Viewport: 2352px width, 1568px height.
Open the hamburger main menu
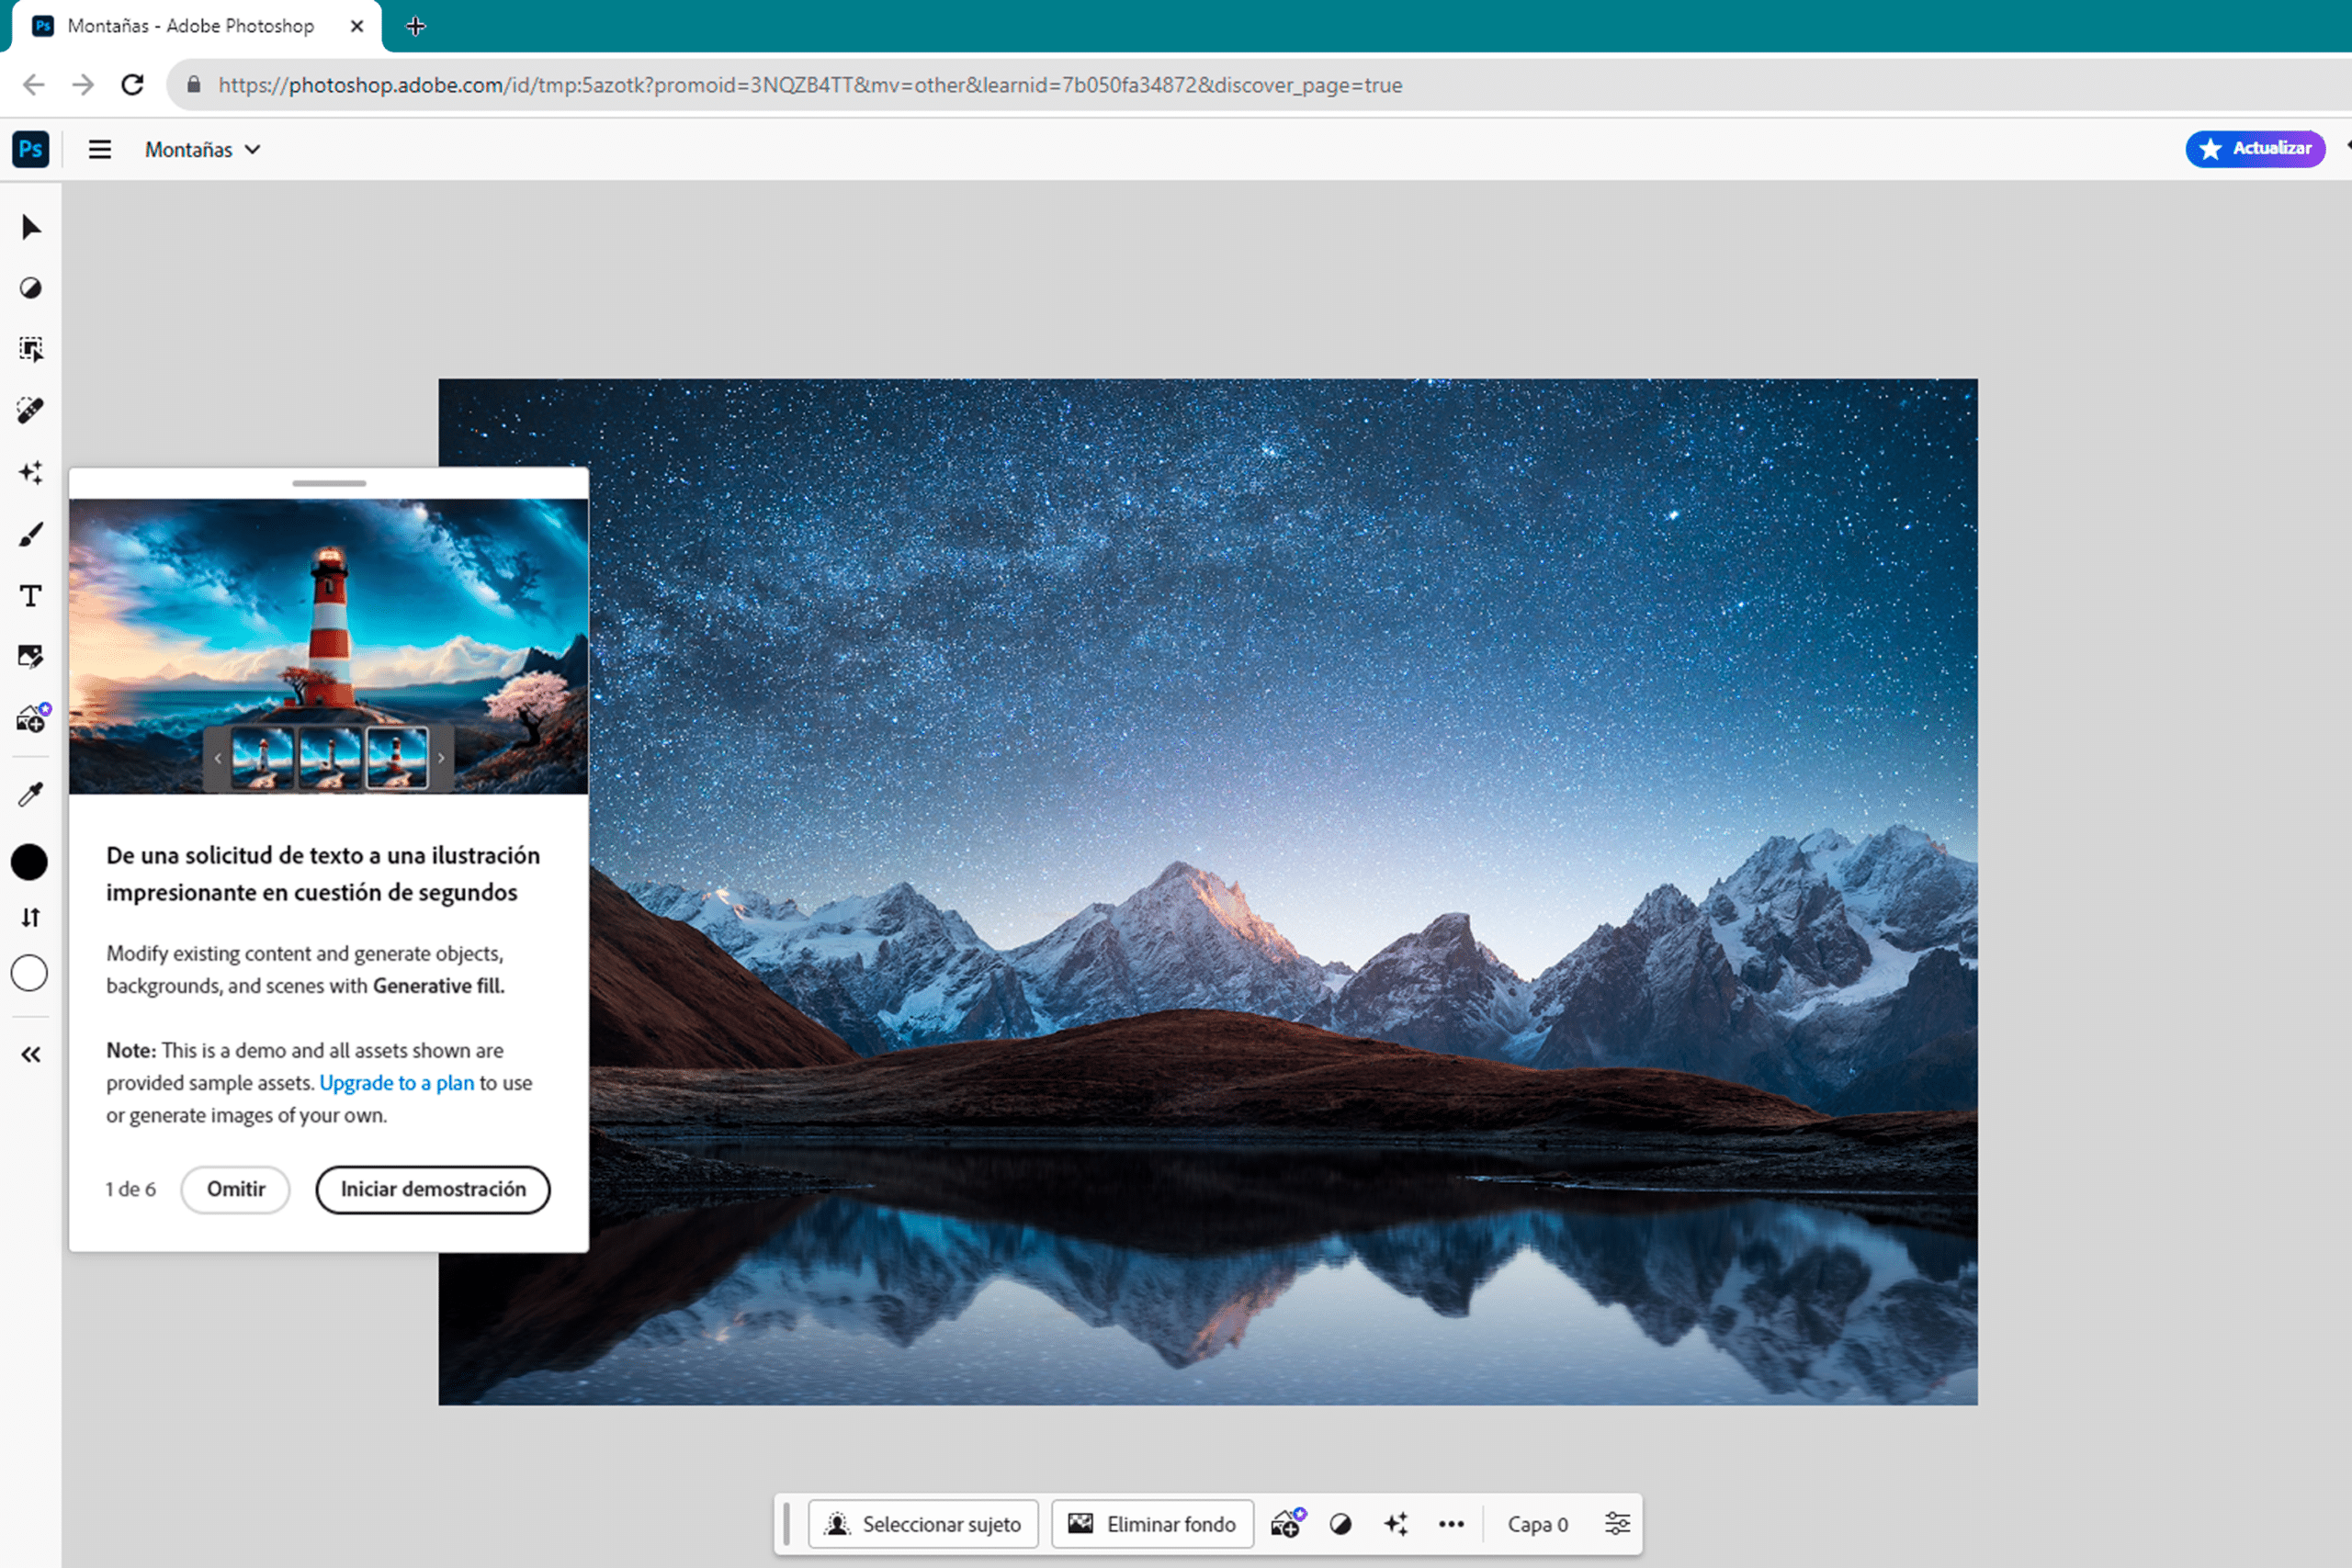click(99, 150)
